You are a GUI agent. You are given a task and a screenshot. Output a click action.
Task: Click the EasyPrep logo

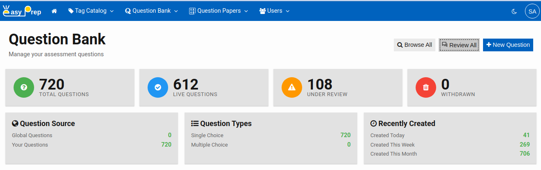[22, 11]
